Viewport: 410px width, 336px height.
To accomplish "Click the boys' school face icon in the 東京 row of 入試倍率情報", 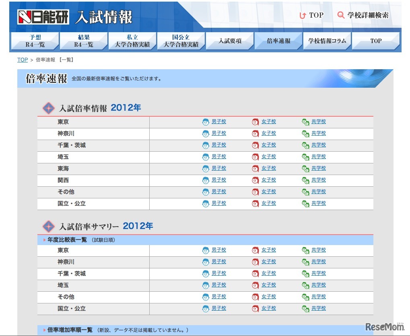I will pos(206,122).
